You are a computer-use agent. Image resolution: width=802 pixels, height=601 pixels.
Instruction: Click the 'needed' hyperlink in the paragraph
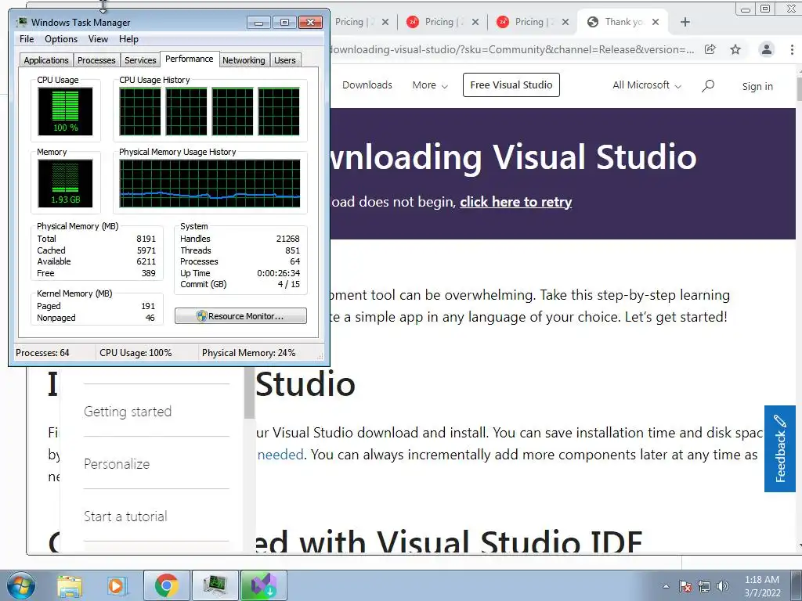(280, 455)
